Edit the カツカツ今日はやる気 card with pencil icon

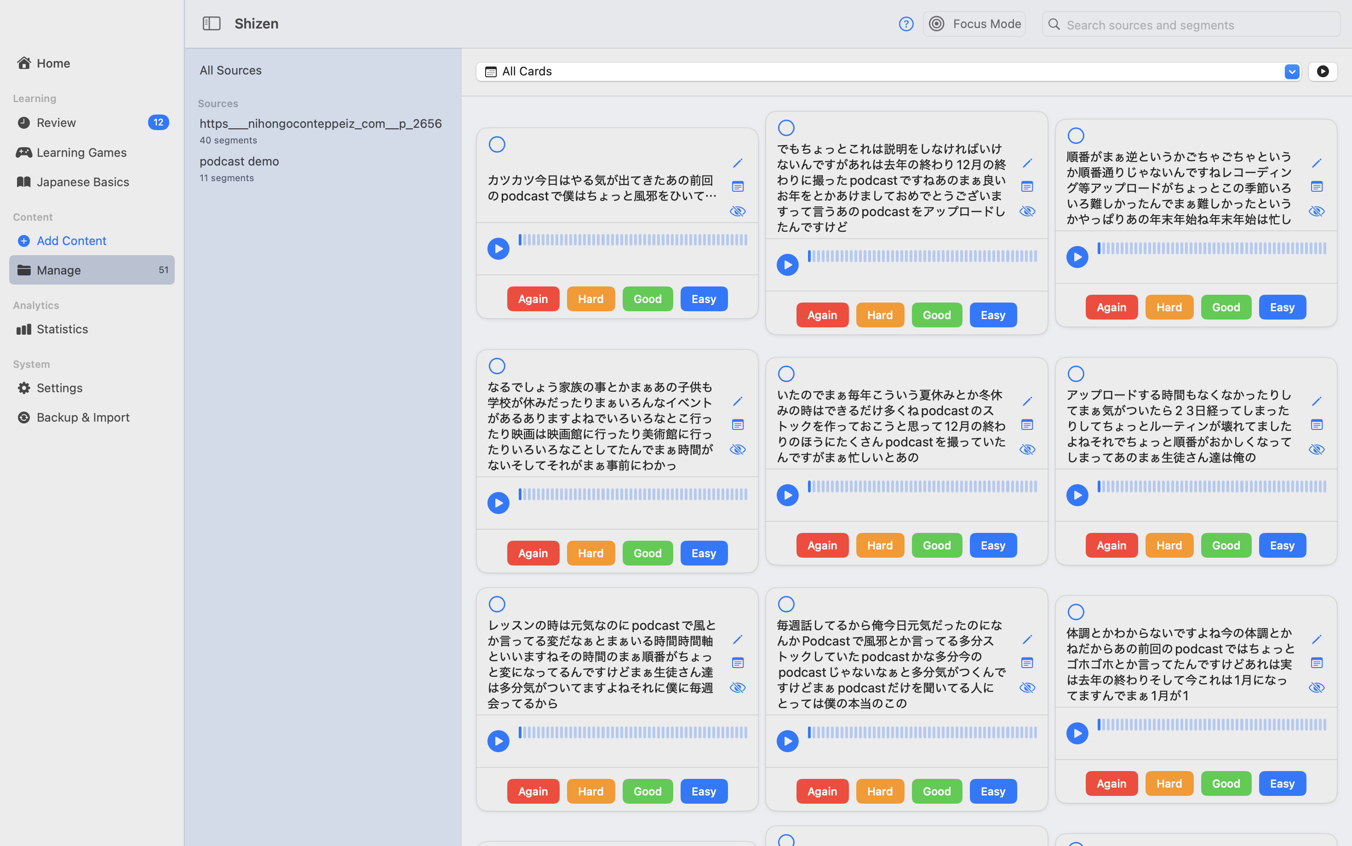[738, 163]
